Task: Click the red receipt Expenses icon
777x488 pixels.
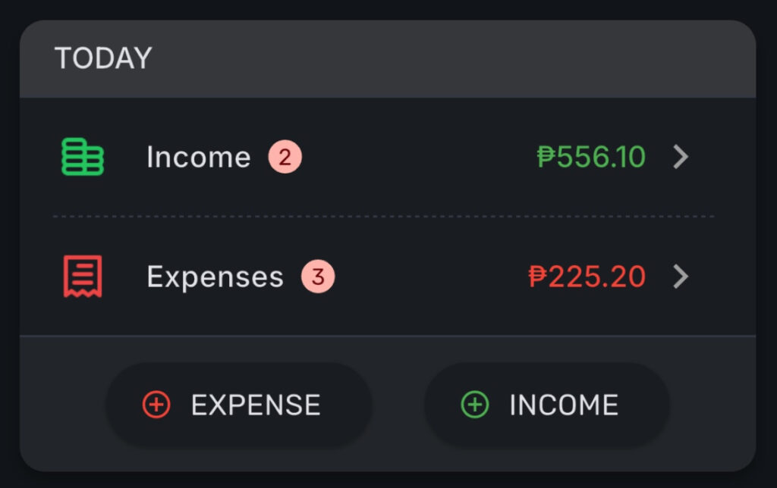Action: [82, 277]
